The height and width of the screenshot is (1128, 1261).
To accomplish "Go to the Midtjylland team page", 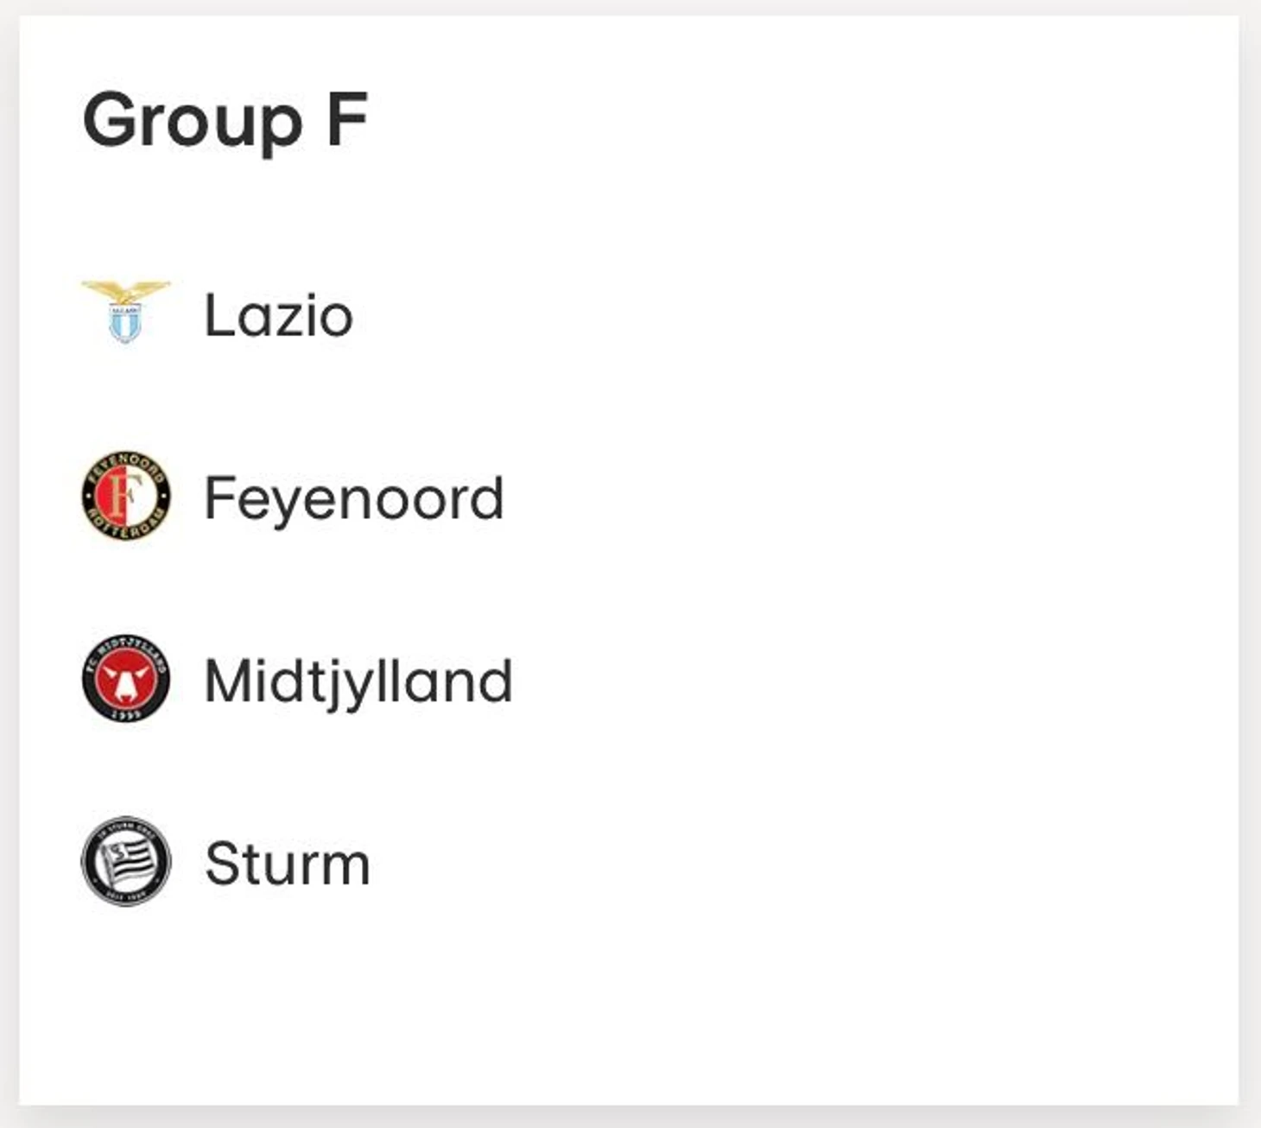I will [358, 682].
